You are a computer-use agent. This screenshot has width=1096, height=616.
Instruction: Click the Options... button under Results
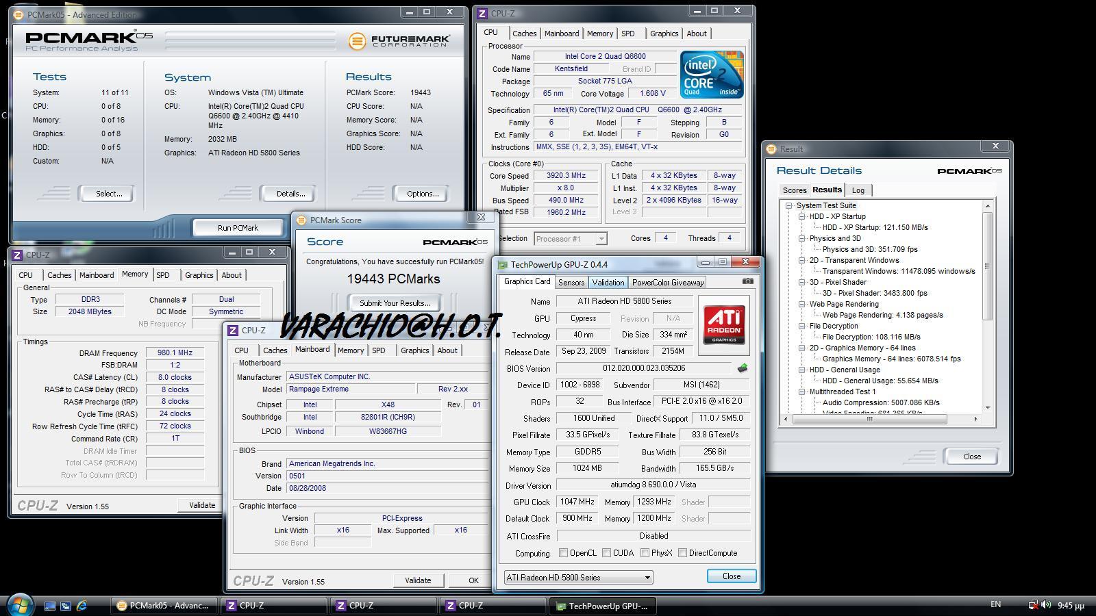click(423, 194)
